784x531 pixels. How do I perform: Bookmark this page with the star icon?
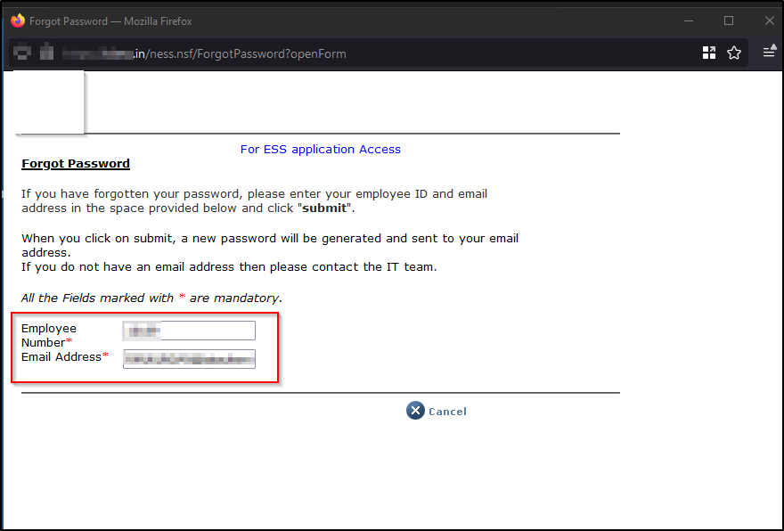click(734, 53)
